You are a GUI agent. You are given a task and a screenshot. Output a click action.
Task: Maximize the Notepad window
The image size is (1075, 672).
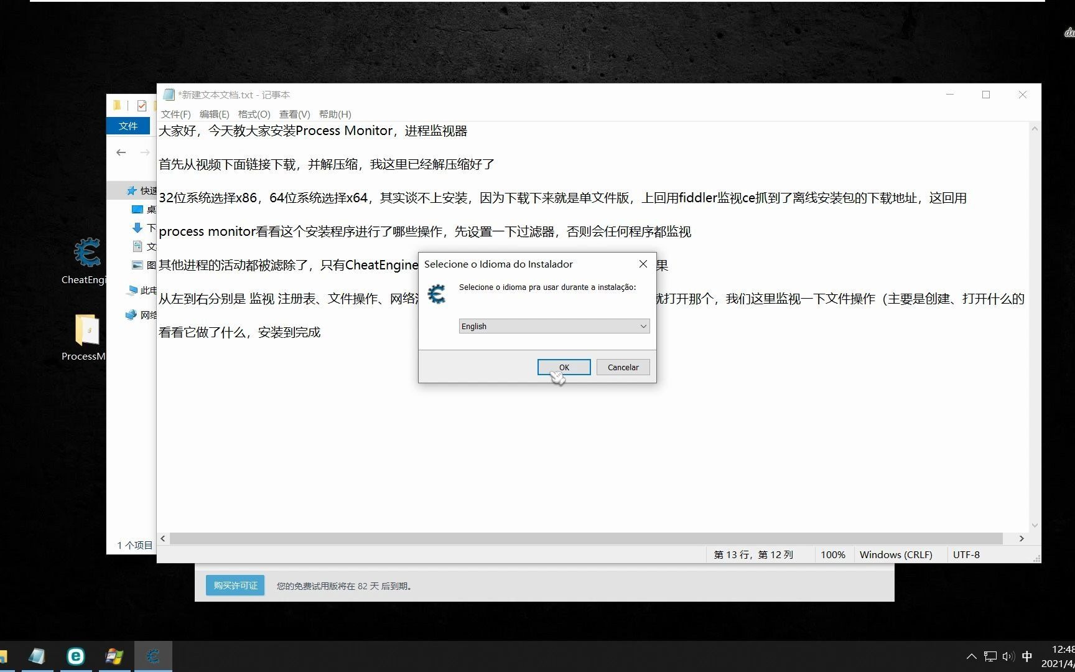coord(986,95)
